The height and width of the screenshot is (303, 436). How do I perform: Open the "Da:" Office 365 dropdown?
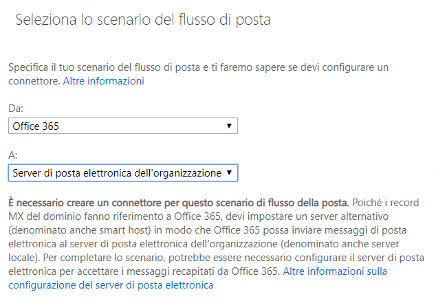tap(123, 126)
